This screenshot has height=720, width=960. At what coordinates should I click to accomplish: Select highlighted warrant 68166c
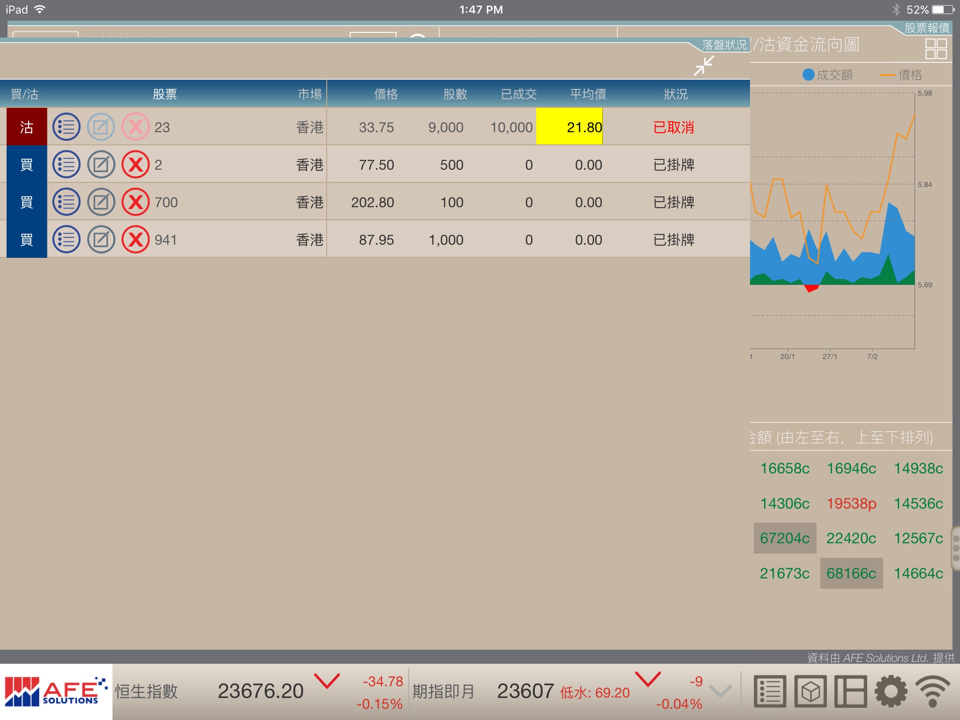point(851,573)
